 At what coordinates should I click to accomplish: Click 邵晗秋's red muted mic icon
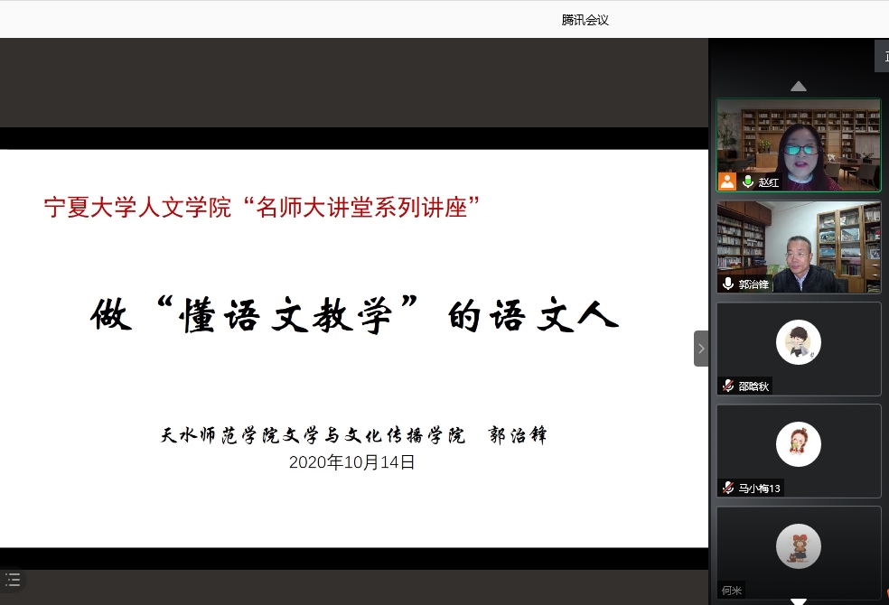[727, 385]
